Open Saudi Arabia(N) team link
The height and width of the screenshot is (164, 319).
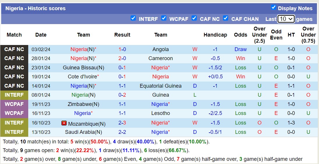pos(84,132)
